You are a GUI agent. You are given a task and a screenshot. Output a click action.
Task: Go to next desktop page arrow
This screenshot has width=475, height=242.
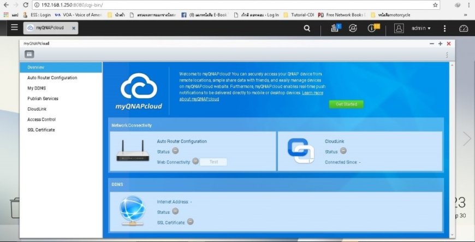(467, 139)
